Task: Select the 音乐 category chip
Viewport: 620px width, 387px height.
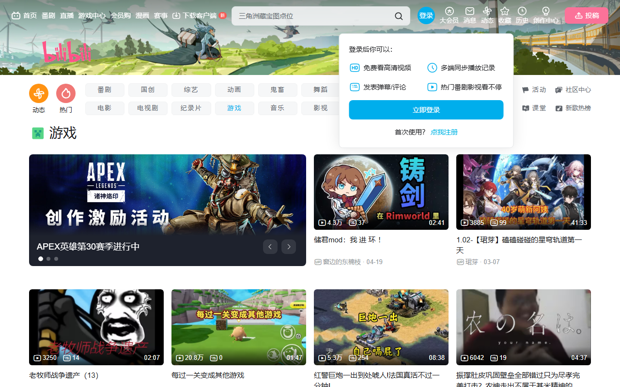Action: (x=278, y=108)
